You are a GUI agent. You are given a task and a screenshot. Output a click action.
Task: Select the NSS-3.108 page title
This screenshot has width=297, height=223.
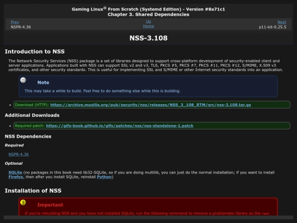point(148,38)
